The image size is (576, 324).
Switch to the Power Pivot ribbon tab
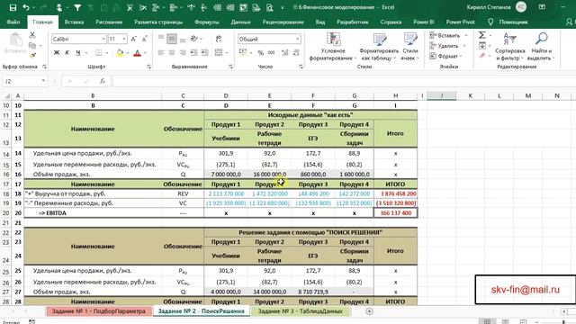pos(460,22)
